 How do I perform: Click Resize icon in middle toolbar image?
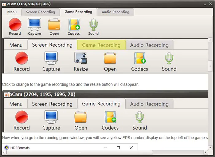coord(80,58)
